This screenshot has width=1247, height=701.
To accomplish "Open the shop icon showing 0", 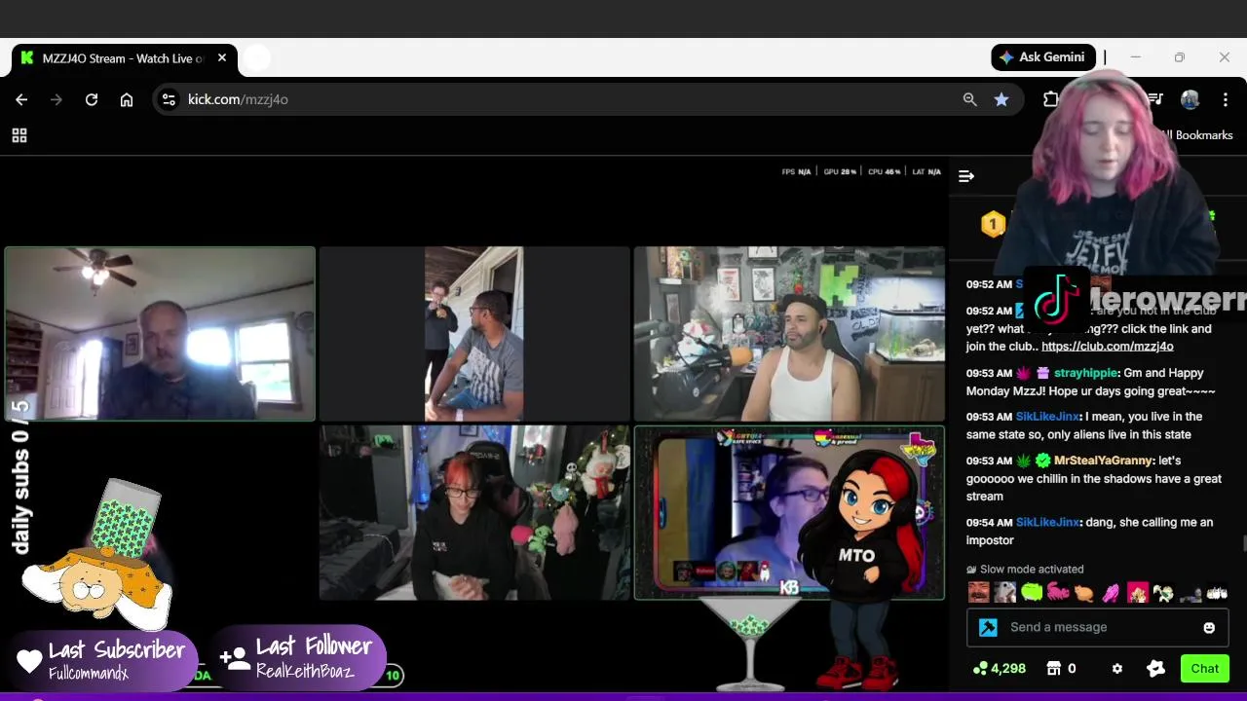I will [1061, 669].
